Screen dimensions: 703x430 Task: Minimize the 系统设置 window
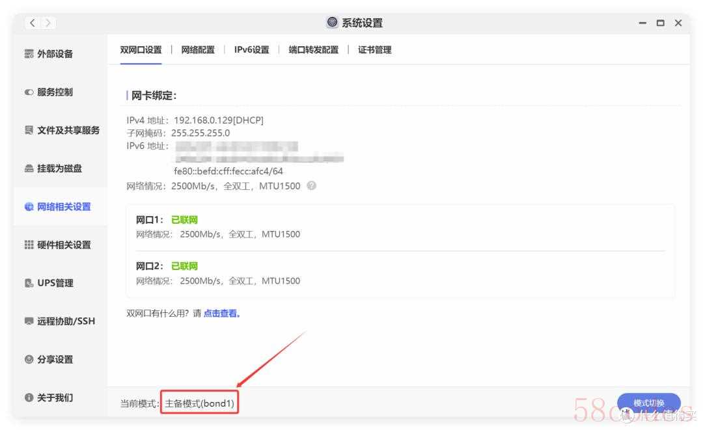[x=642, y=22]
